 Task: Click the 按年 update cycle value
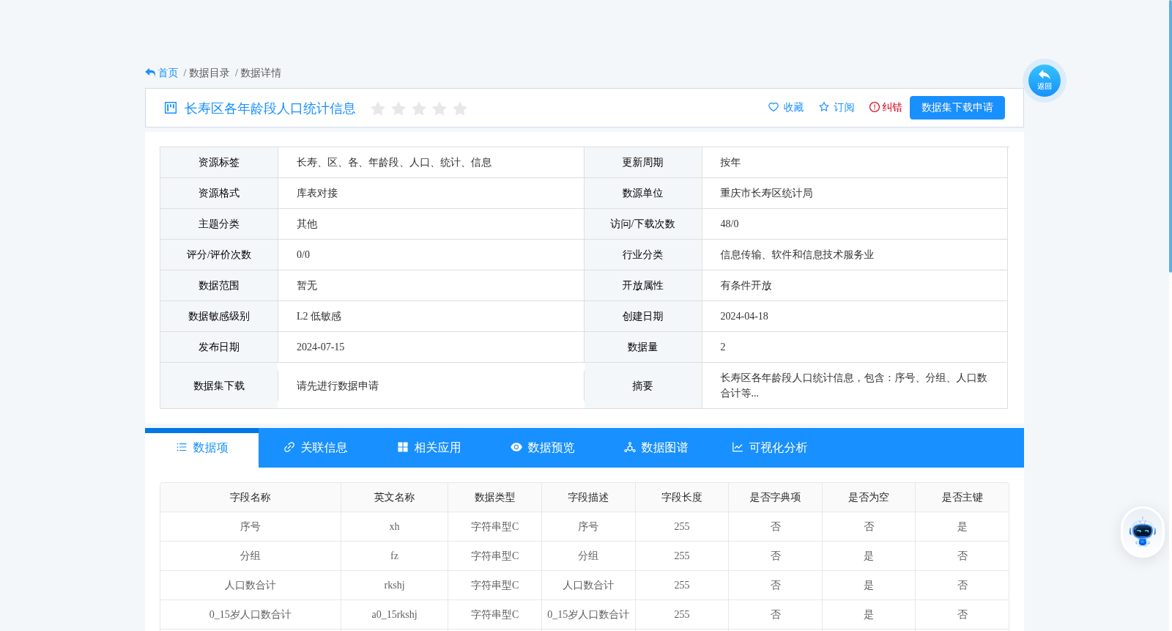coord(730,162)
